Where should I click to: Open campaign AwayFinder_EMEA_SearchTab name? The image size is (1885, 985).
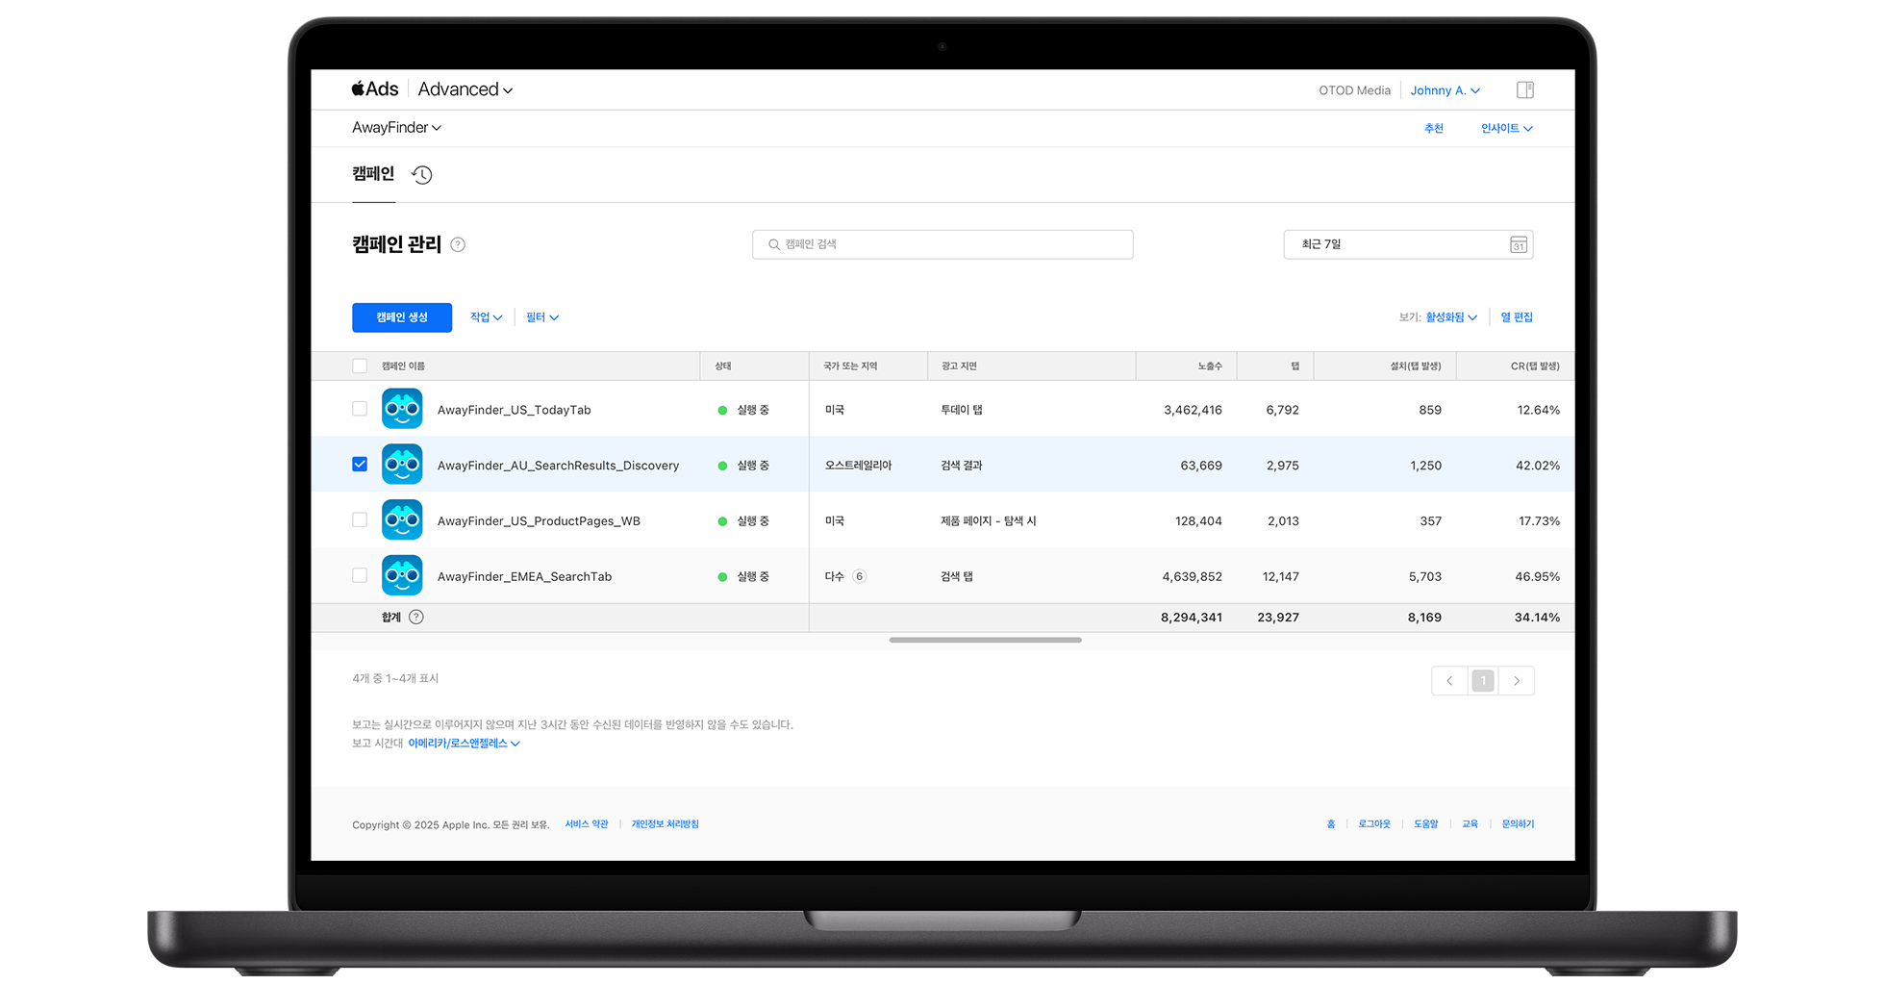525,577
